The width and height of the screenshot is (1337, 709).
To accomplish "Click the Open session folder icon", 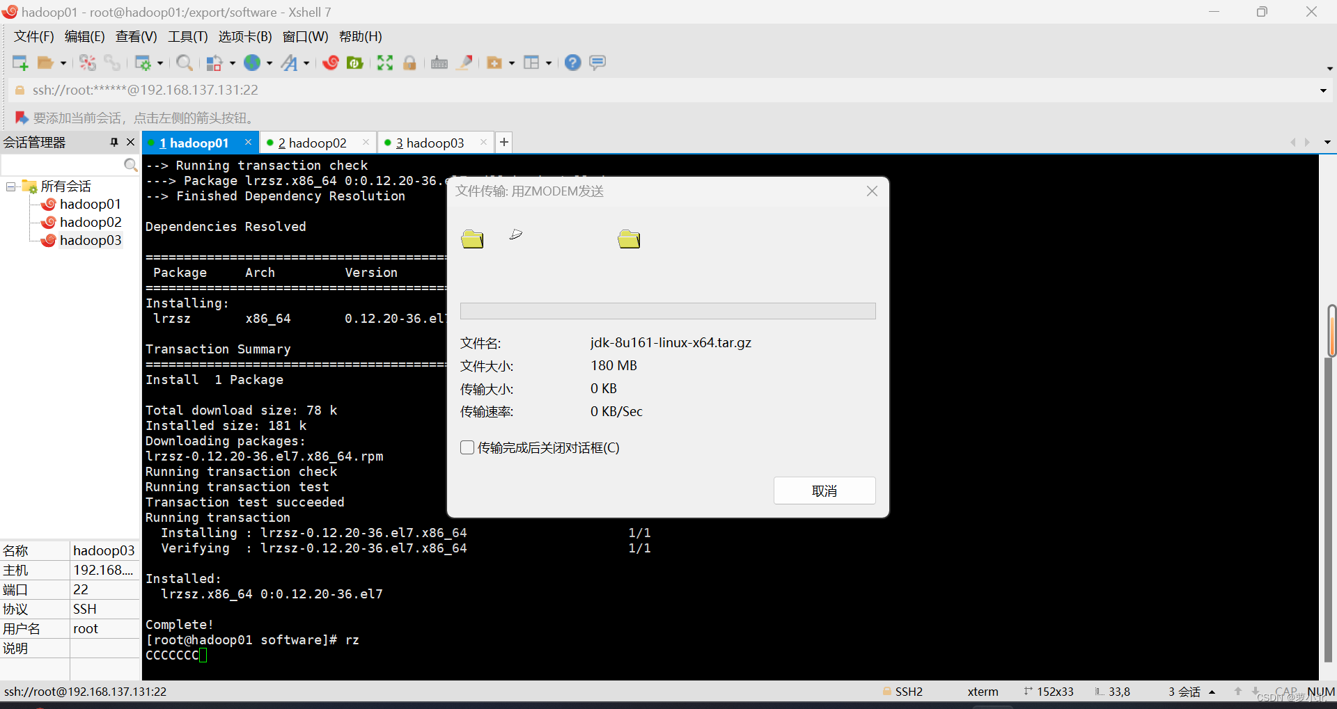I will [45, 63].
